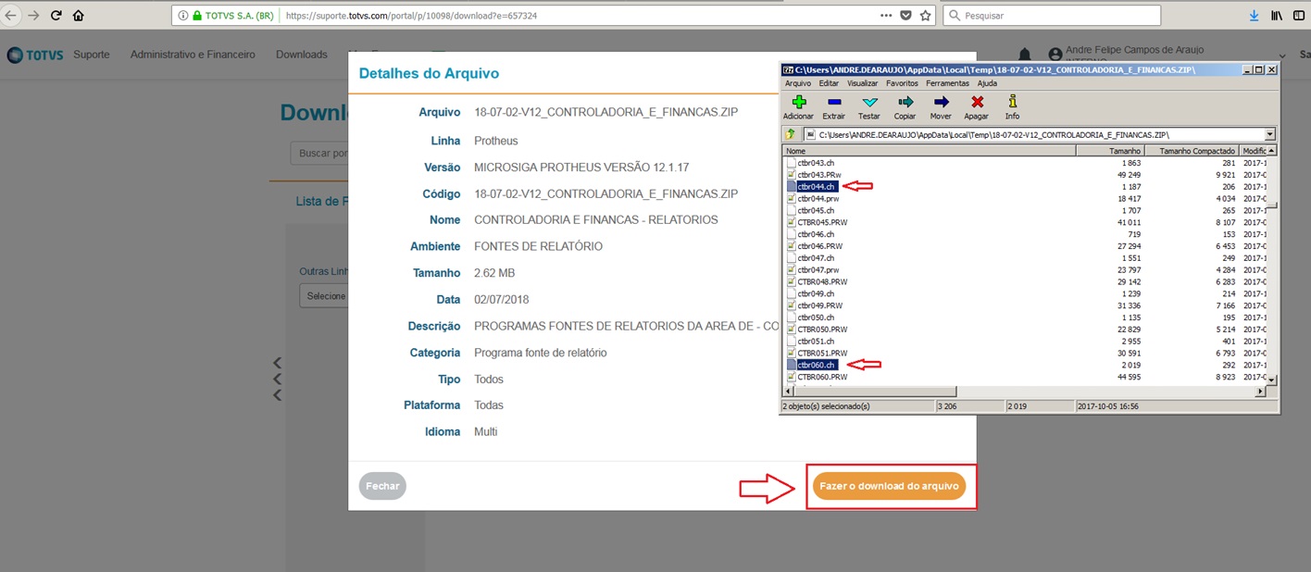The image size is (1311, 572).
Task: Select file ctbr049.ch
Action: pos(817,293)
